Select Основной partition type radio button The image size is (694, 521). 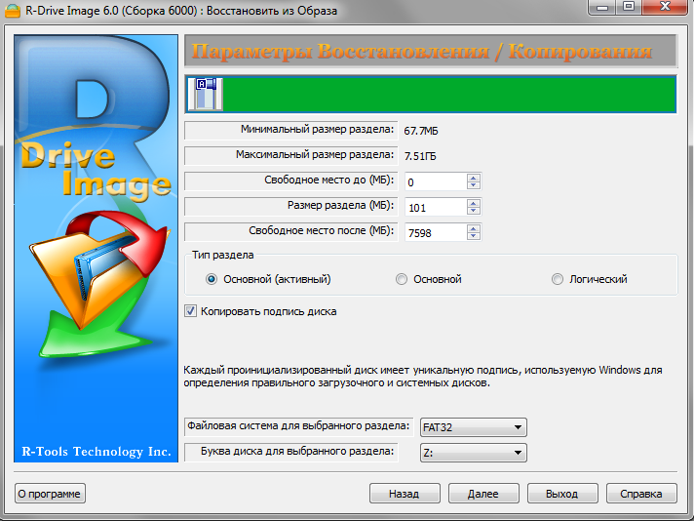pos(402,279)
